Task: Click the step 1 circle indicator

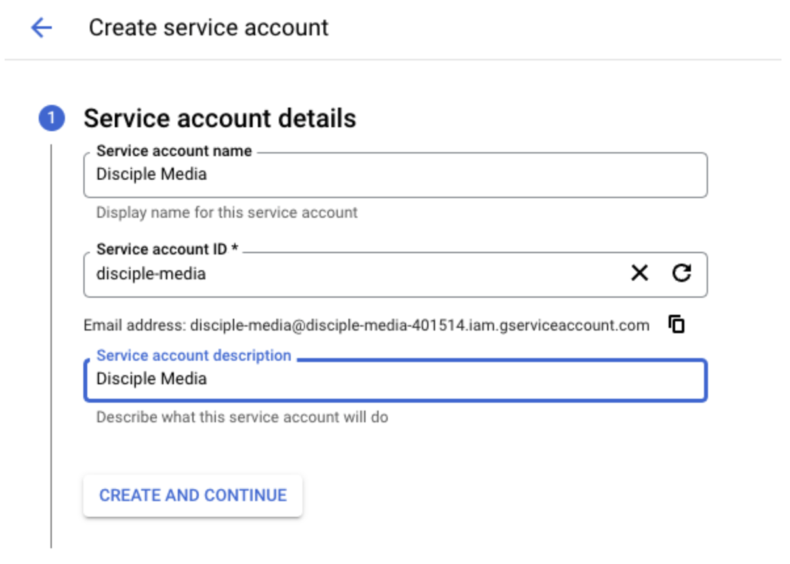Action: pyautogui.click(x=51, y=119)
